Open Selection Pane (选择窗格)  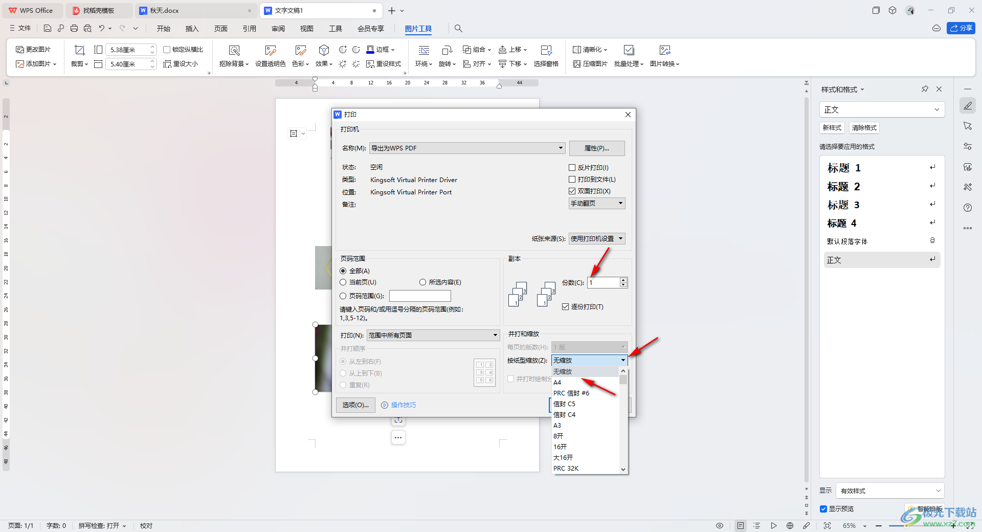[x=546, y=55]
